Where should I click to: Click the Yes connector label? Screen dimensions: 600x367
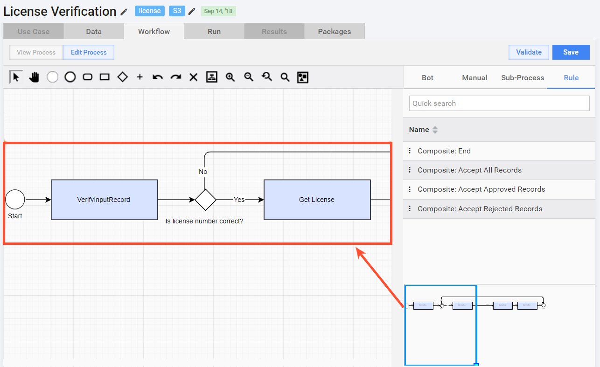coord(239,200)
